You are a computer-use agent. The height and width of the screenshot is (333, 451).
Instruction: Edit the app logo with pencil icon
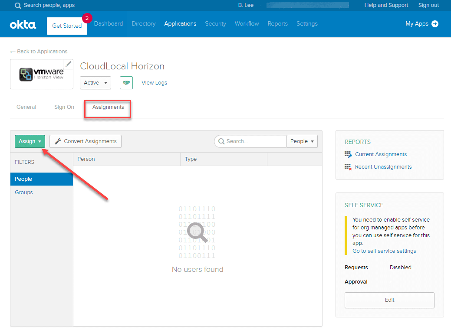point(68,64)
